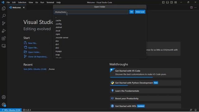The height and width of the screenshot is (112, 199).
Task: Open the Run menu
Action: click(x=42, y=2)
